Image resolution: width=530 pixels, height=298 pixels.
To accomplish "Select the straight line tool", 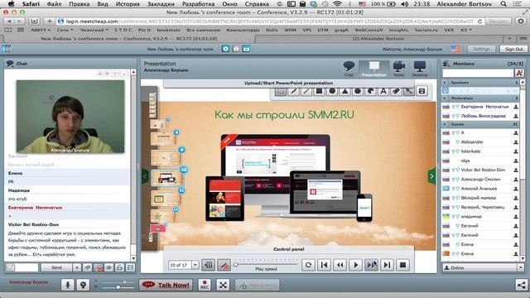I will click(306, 91).
